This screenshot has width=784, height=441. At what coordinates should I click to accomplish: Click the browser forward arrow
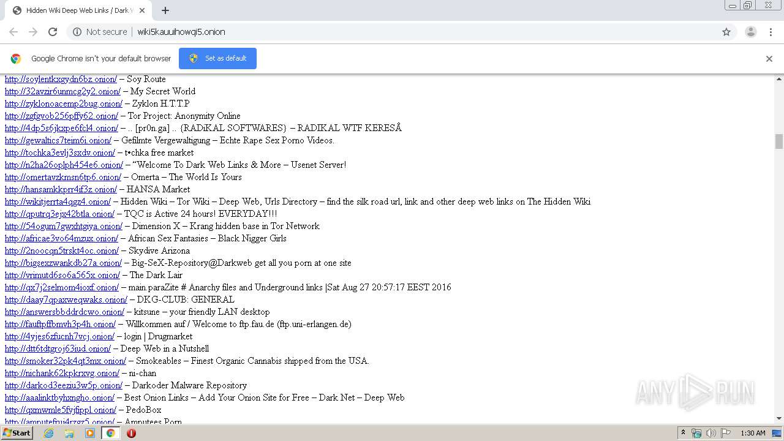[33, 32]
